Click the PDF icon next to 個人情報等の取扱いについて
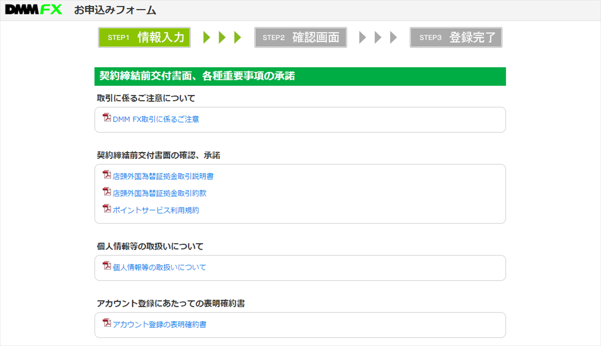 click(x=106, y=266)
